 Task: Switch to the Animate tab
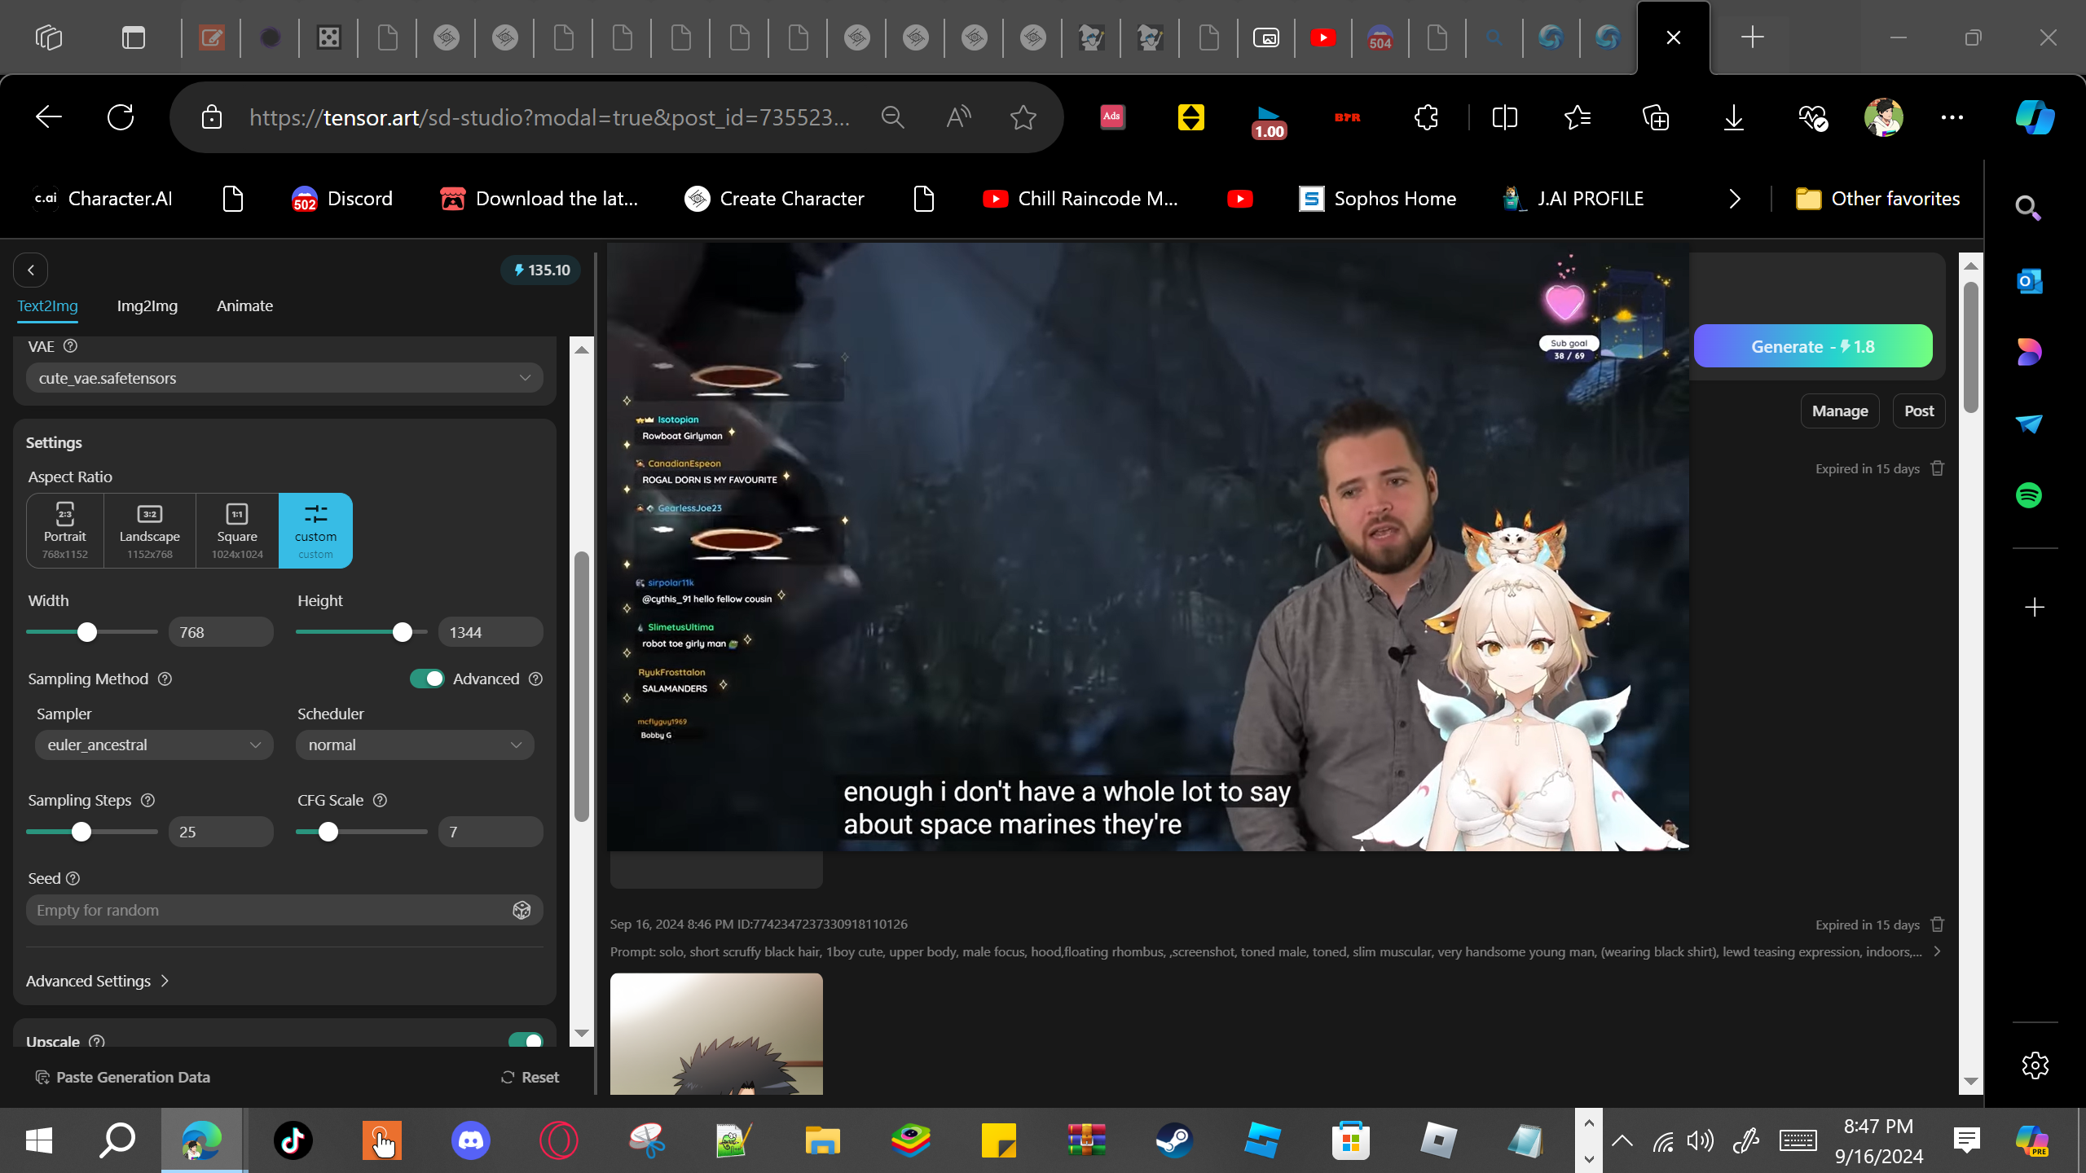pyautogui.click(x=244, y=306)
